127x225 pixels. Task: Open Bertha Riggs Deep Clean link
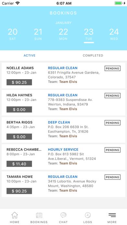59,123
